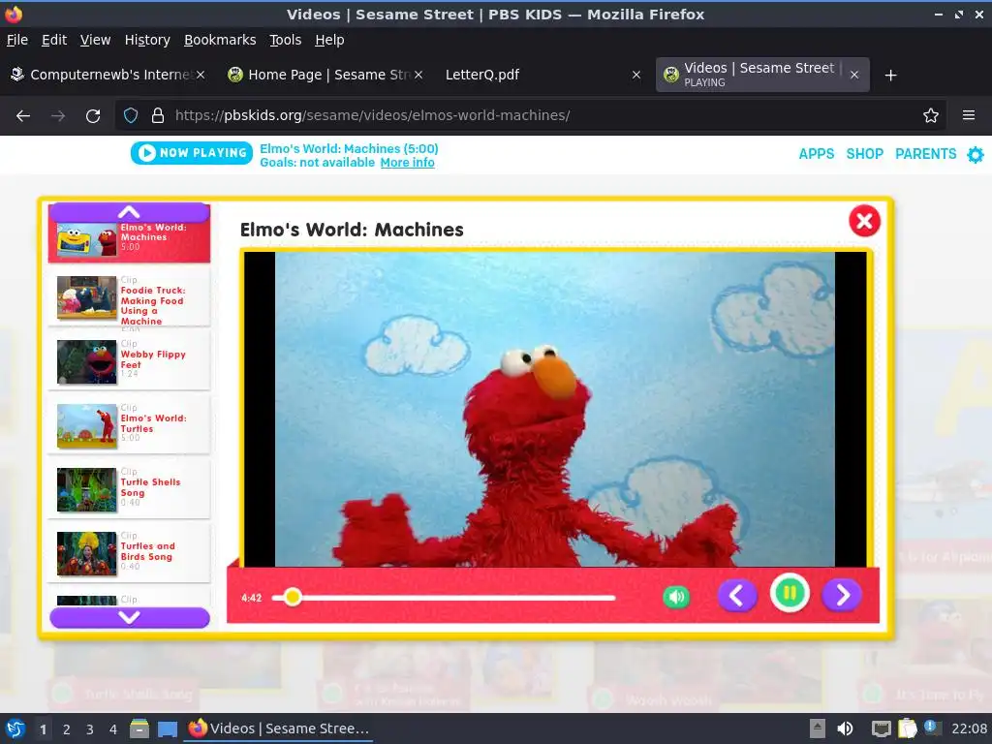The image size is (992, 744).
Task: Play the Elmo's World: Turtles clip
Action: pos(129,426)
